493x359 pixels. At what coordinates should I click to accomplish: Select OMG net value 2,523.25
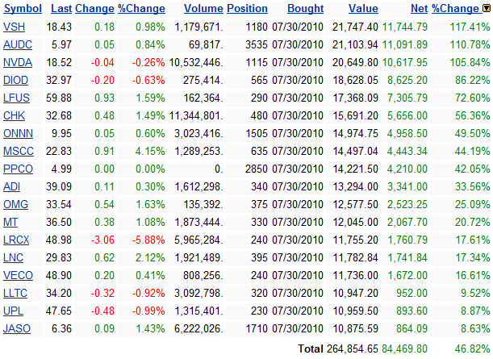coord(407,205)
